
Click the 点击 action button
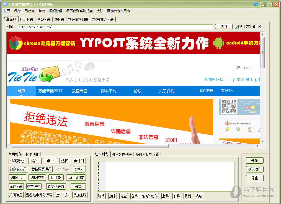(50, 161)
